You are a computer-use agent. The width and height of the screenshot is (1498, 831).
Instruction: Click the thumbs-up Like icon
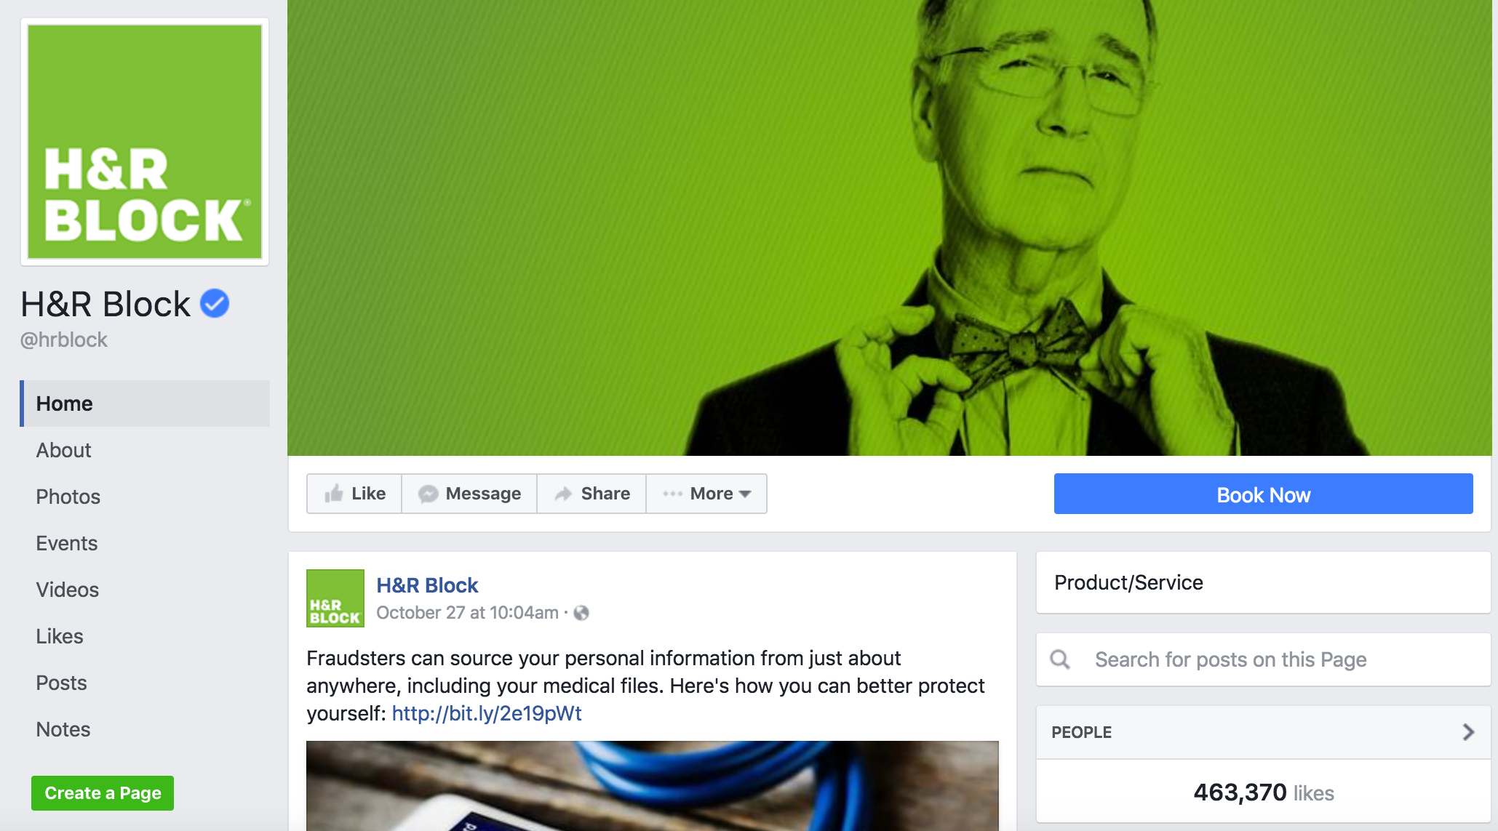[334, 494]
